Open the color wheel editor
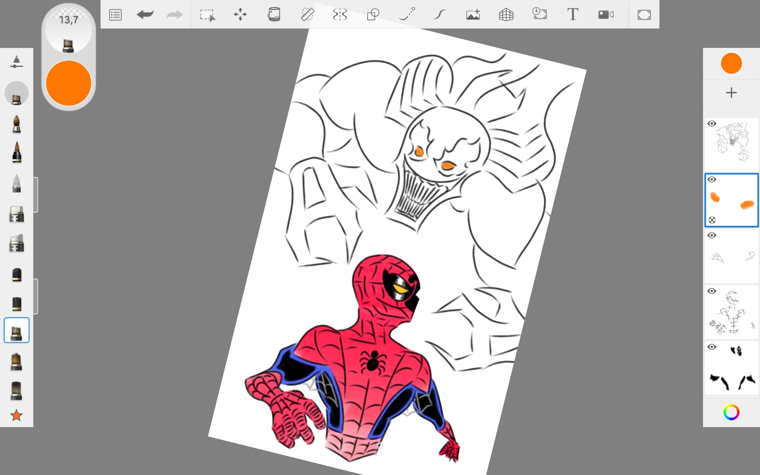The width and height of the screenshot is (760, 475). coord(731,412)
